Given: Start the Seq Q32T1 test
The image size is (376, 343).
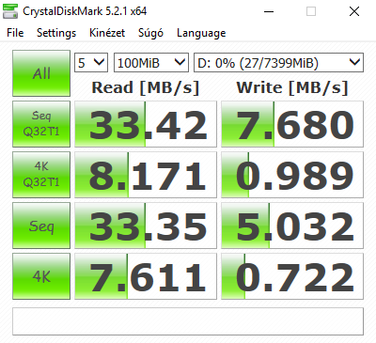Looking at the screenshot, I should (x=41, y=124).
